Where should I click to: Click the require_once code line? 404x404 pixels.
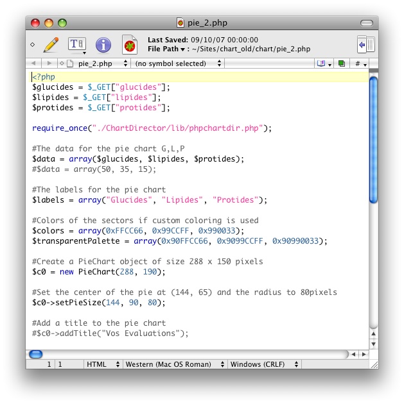pos(152,128)
